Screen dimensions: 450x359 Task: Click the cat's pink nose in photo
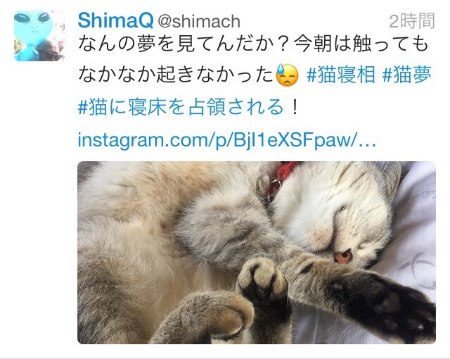click(x=342, y=256)
